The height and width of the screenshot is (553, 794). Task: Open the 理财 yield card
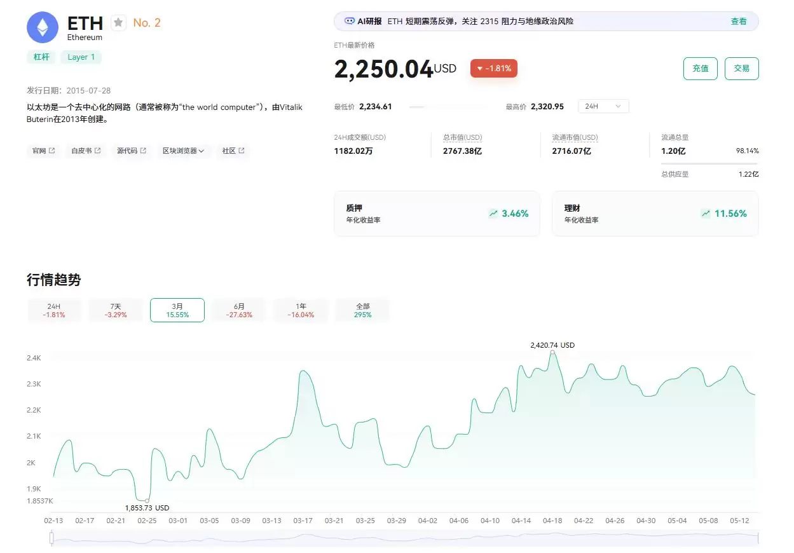click(655, 214)
